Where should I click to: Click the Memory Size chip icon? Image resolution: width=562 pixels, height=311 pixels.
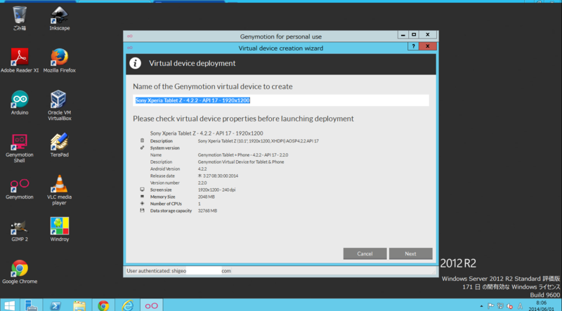[x=142, y=197]
